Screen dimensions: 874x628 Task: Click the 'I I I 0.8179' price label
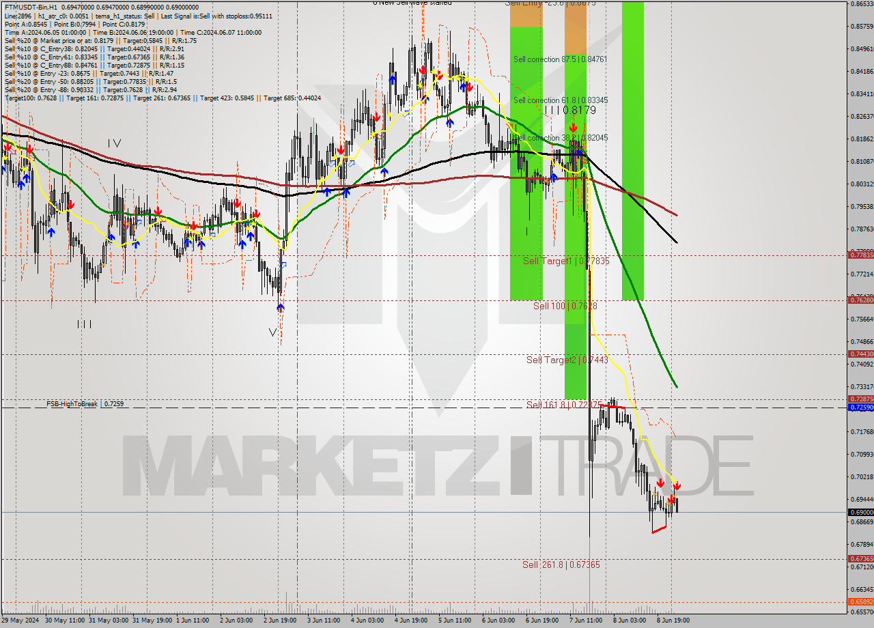[x=570, y=110]
